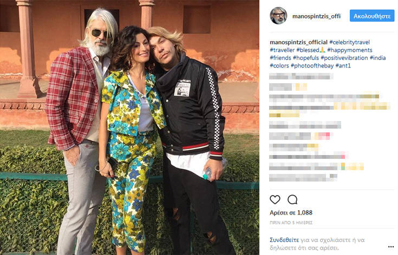Open the #photoofthebay hashtag
398x255 pixels.
312,66
